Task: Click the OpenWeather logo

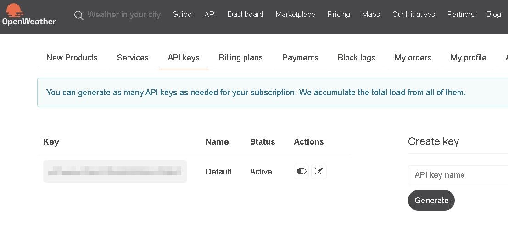Action: click(28, 14)
